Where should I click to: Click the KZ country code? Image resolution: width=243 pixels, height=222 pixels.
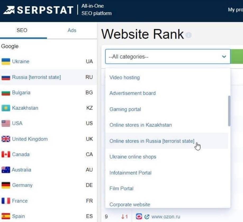tap(89, 108)
